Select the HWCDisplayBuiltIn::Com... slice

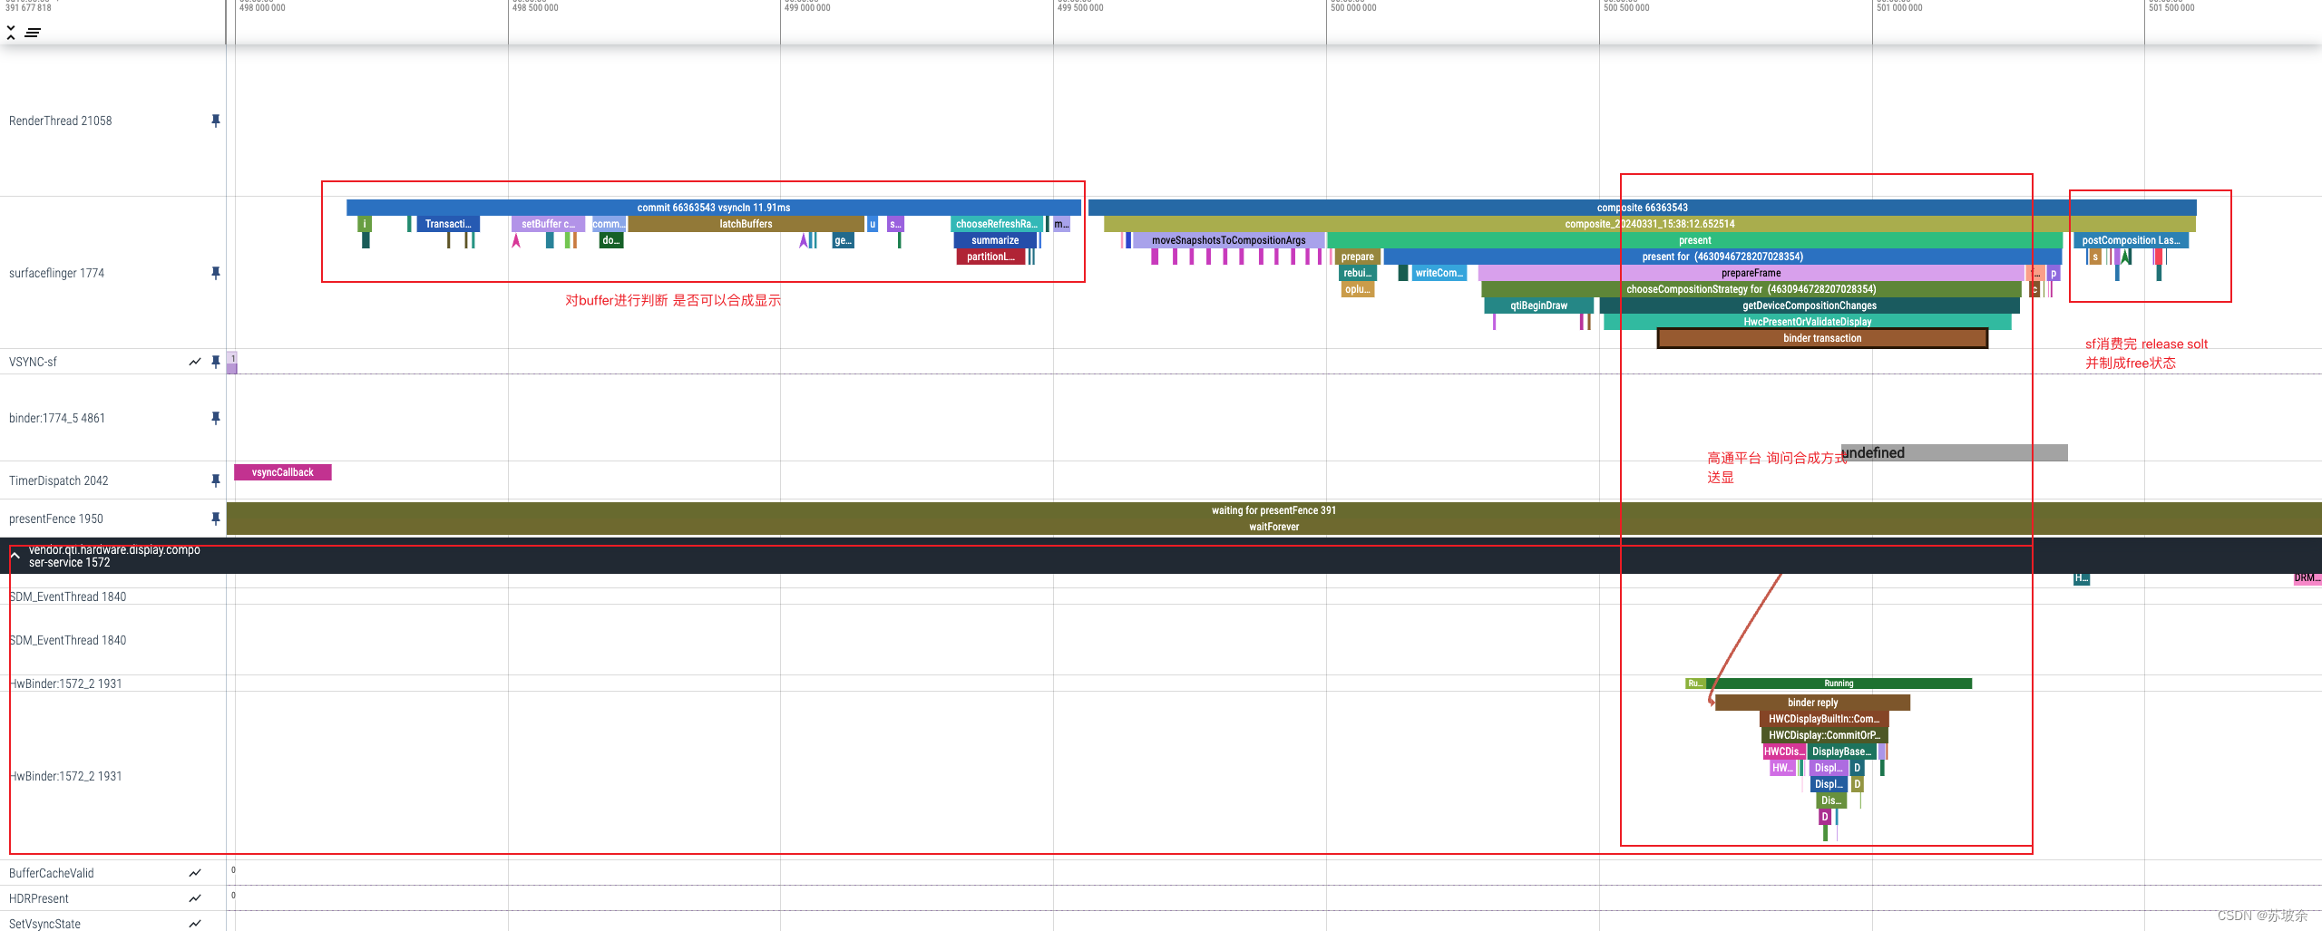coord(1824,719)
